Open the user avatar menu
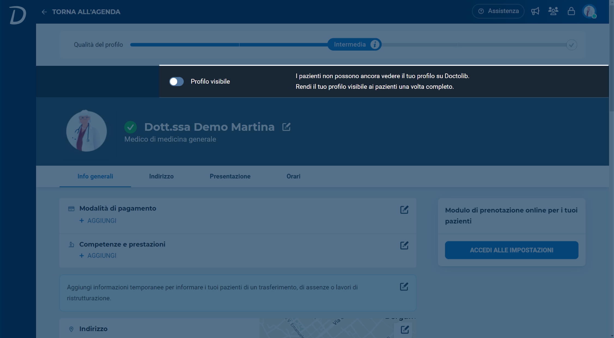 (589, 11)
